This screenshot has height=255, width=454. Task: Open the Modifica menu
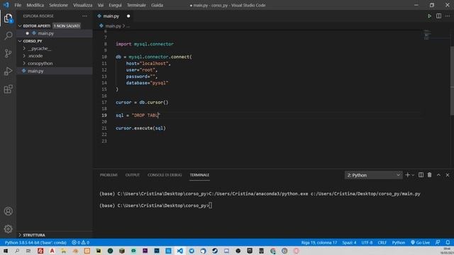[x=35, y=5]
